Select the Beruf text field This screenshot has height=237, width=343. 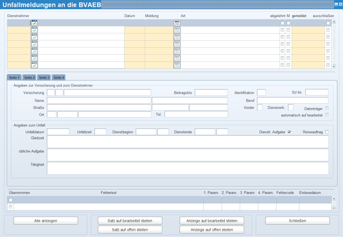click(293, 100)
